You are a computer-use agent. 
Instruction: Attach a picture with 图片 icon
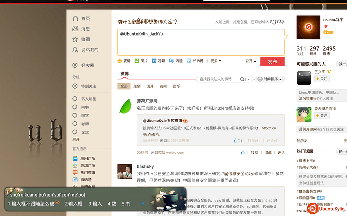137,61
